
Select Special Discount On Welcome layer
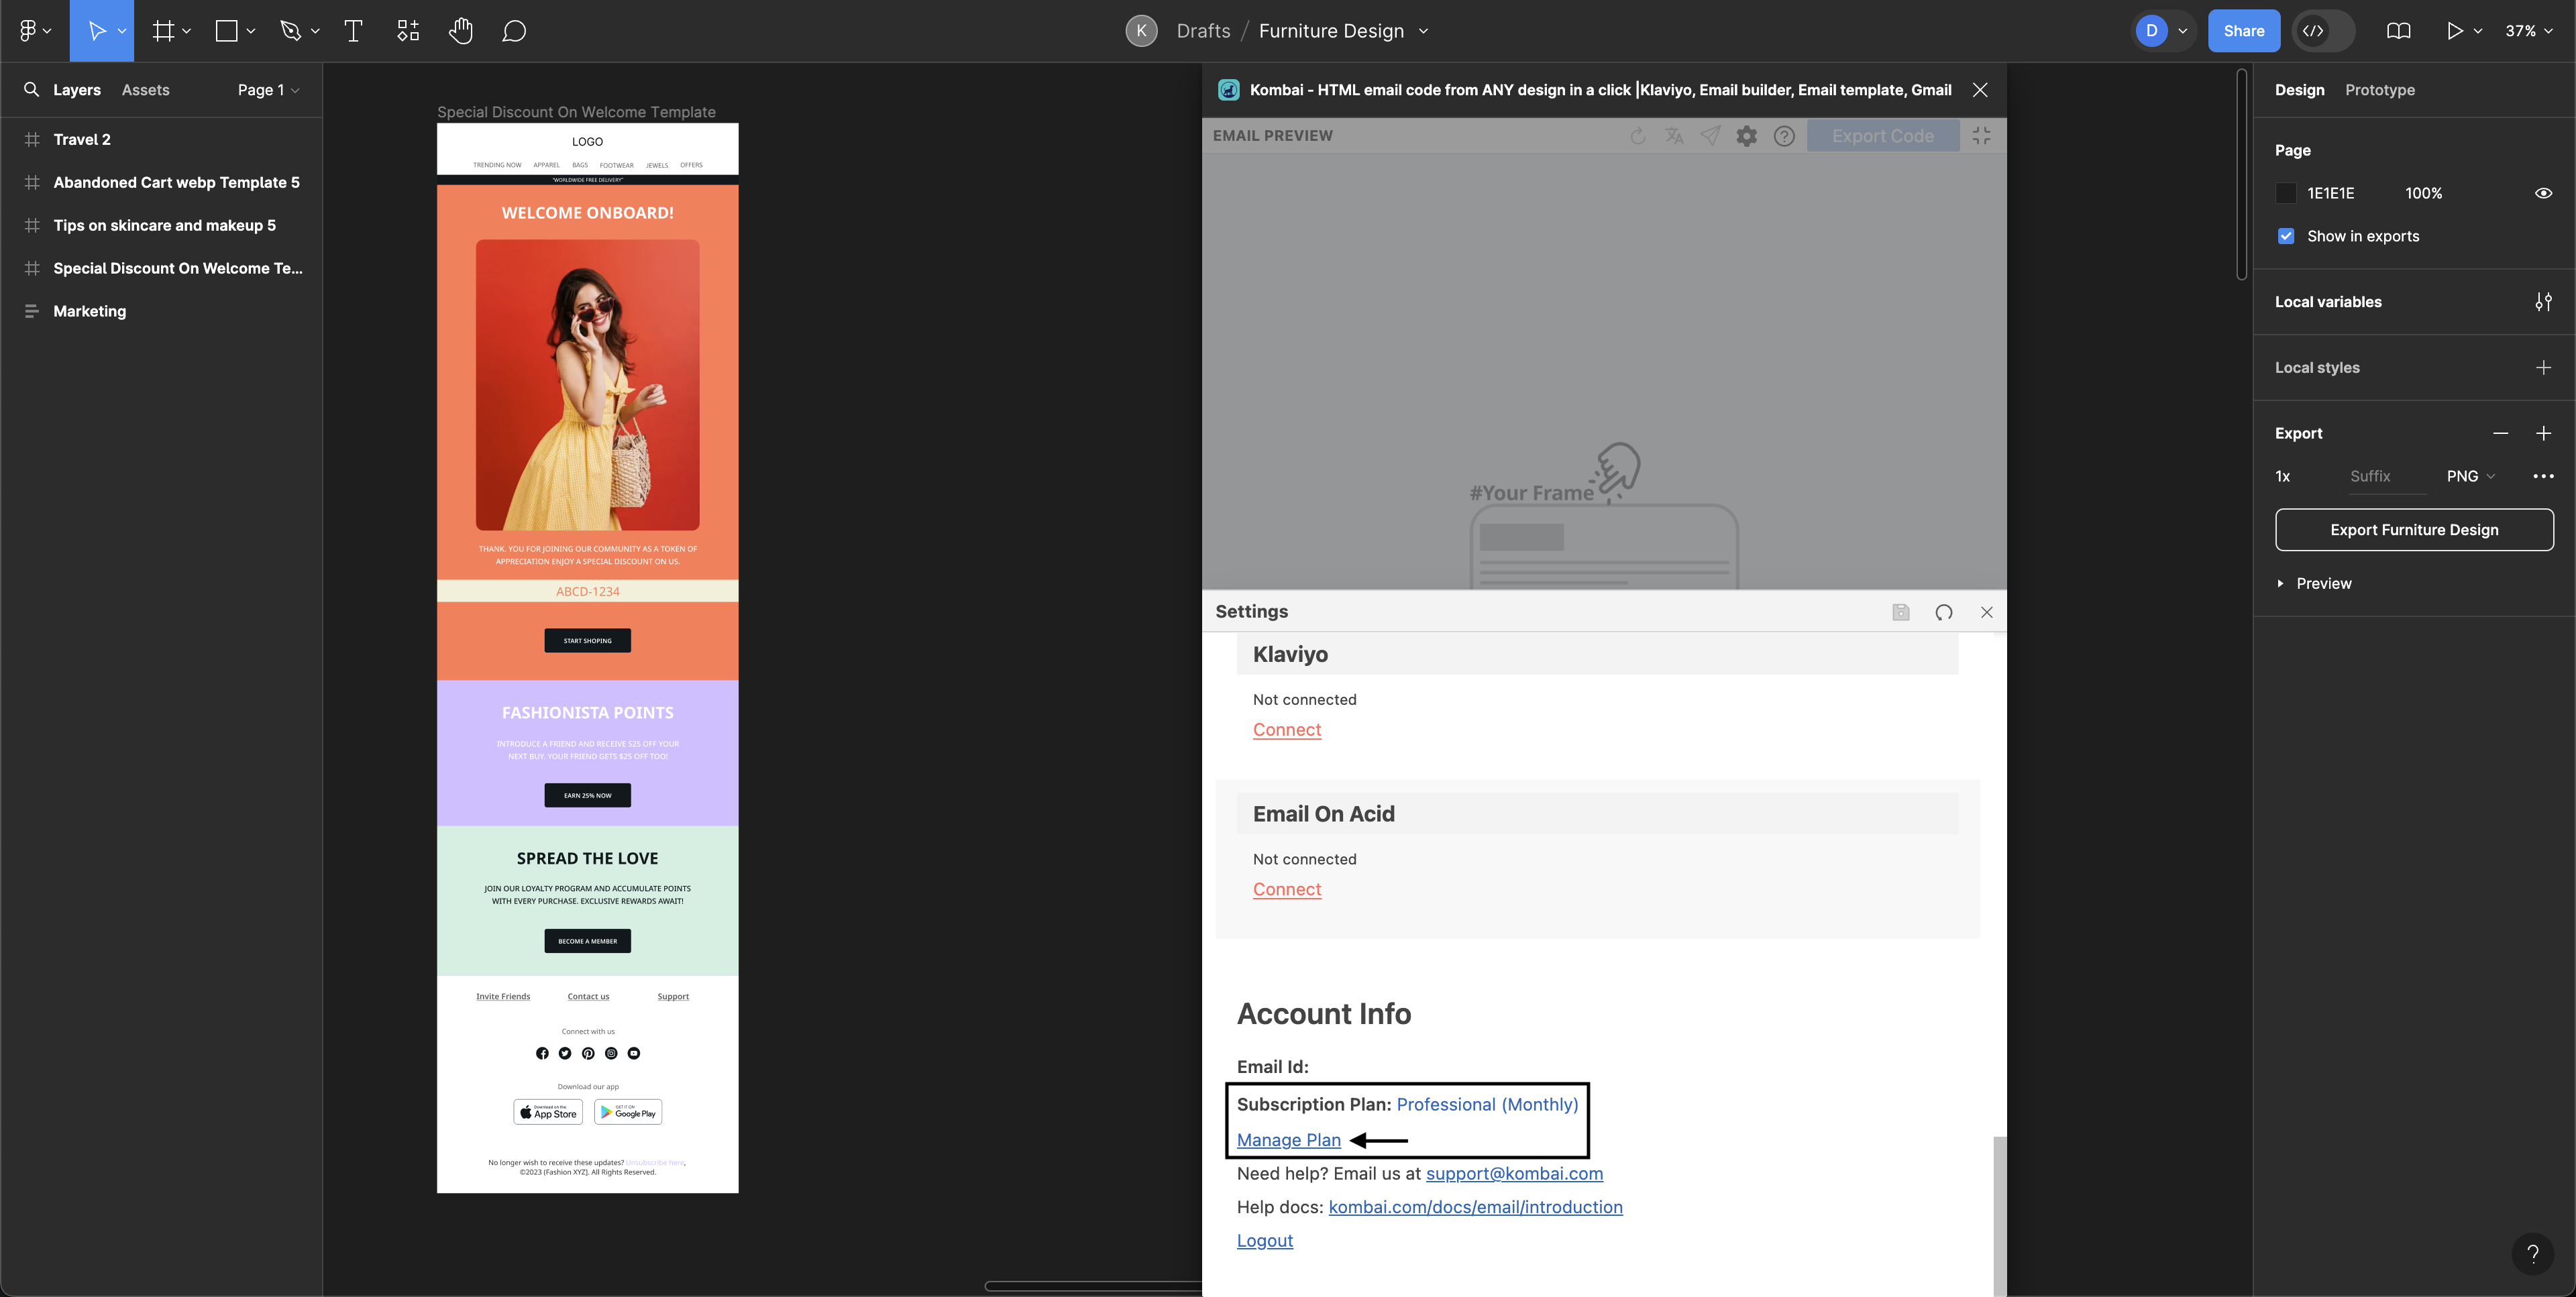(x=177, y=268)
